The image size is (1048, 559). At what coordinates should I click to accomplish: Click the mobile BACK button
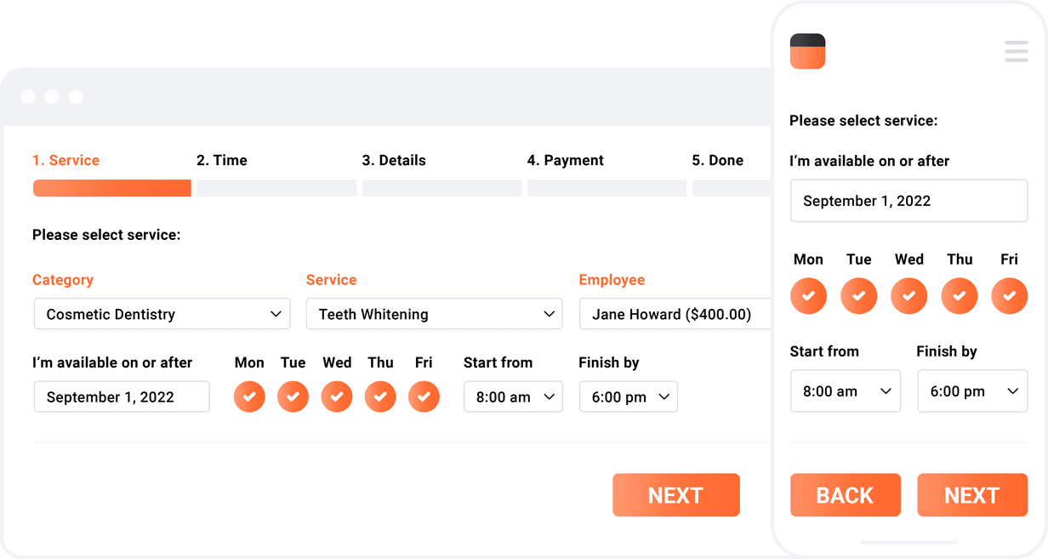point(845,495)
